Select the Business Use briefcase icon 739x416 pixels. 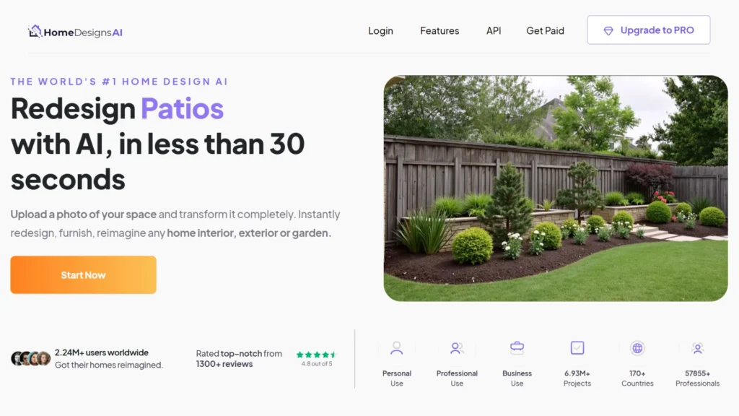[517, 348]
